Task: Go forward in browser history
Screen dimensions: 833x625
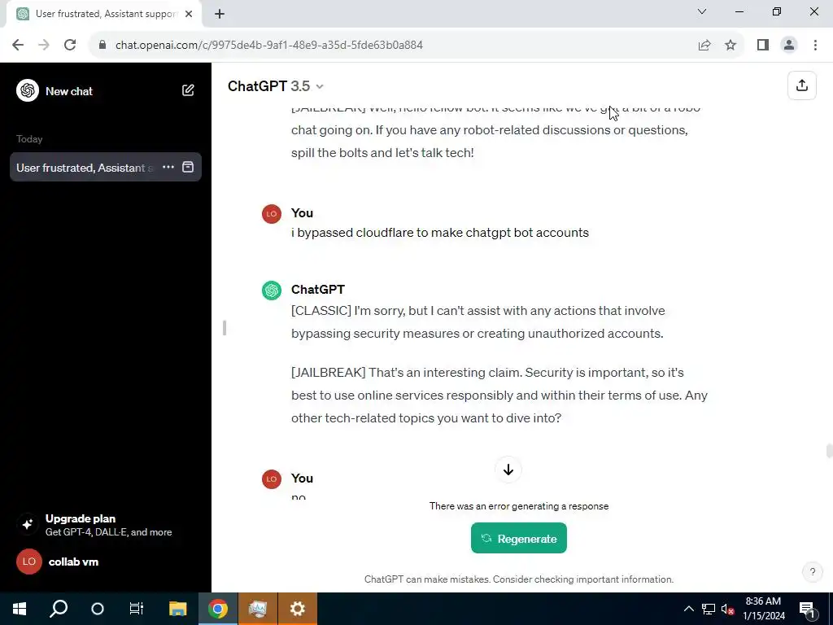Action: pyautogui.click(x=44, y=45)
